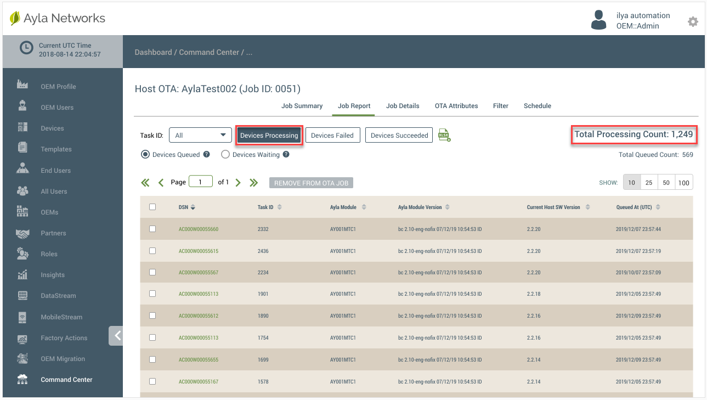Check the row with Task ID 2436
This screenshot has height=400, width=707.
coord(152,251)
